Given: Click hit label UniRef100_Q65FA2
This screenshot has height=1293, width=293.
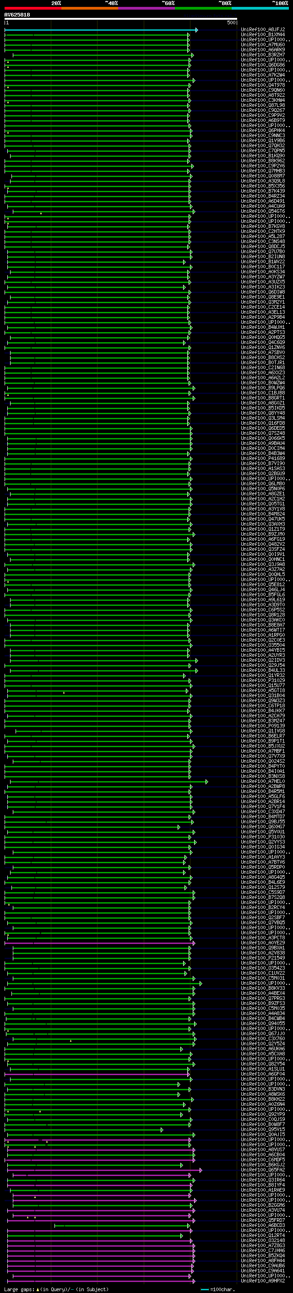Looking at the screenshot, I should [263, 1170].
